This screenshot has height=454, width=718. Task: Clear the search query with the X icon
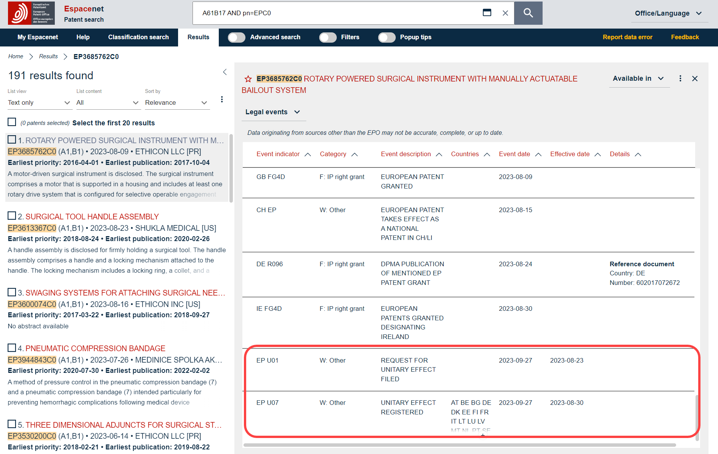[x=505, y=13]
